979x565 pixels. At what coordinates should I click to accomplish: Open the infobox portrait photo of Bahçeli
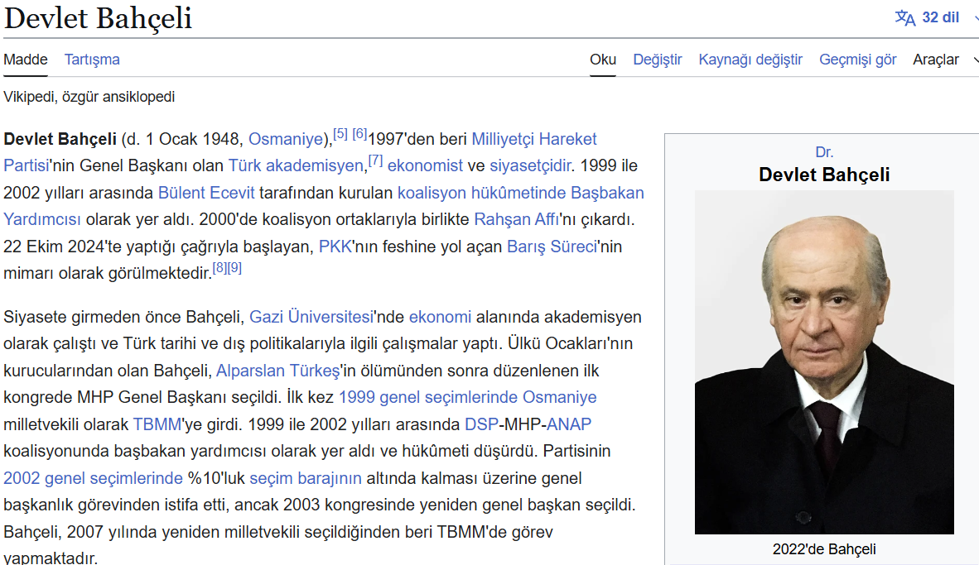coord(824,362)
